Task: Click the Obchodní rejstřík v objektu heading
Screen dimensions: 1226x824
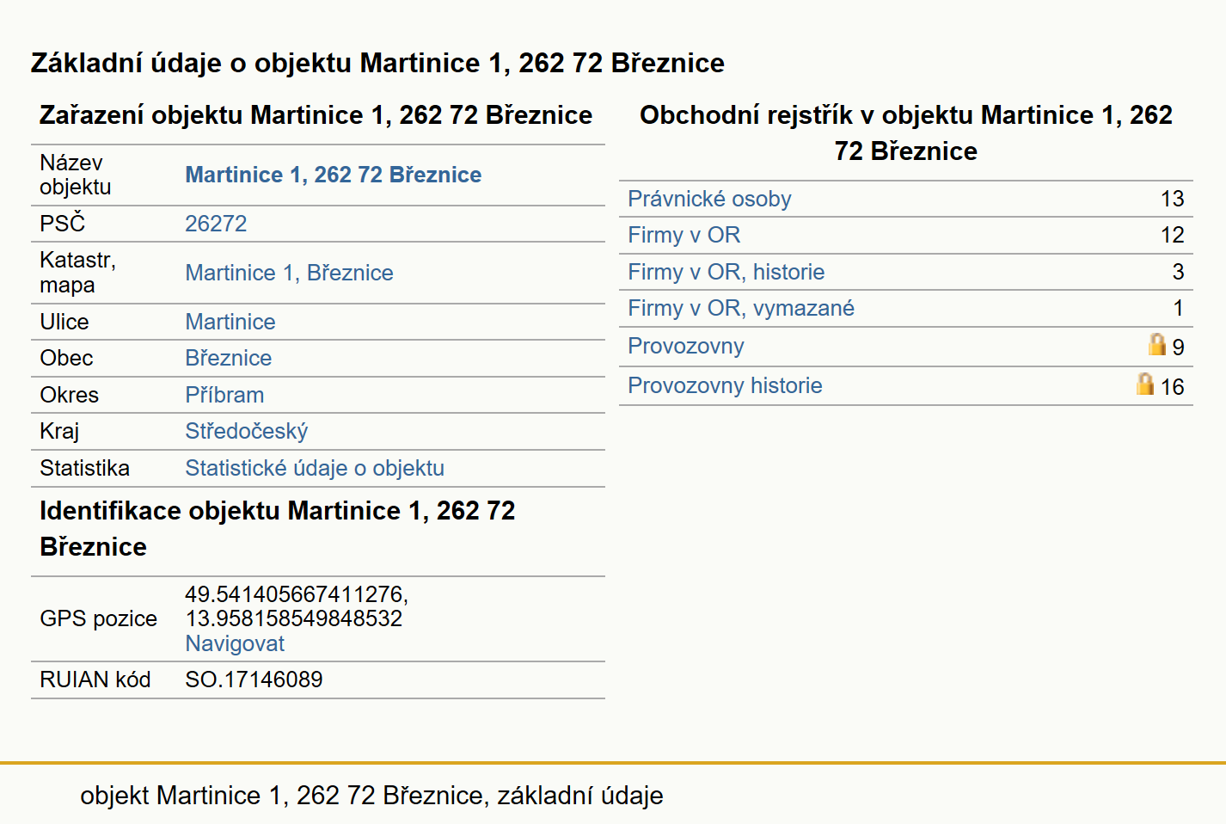Action: pyautogui.click(x=906, y=133)
